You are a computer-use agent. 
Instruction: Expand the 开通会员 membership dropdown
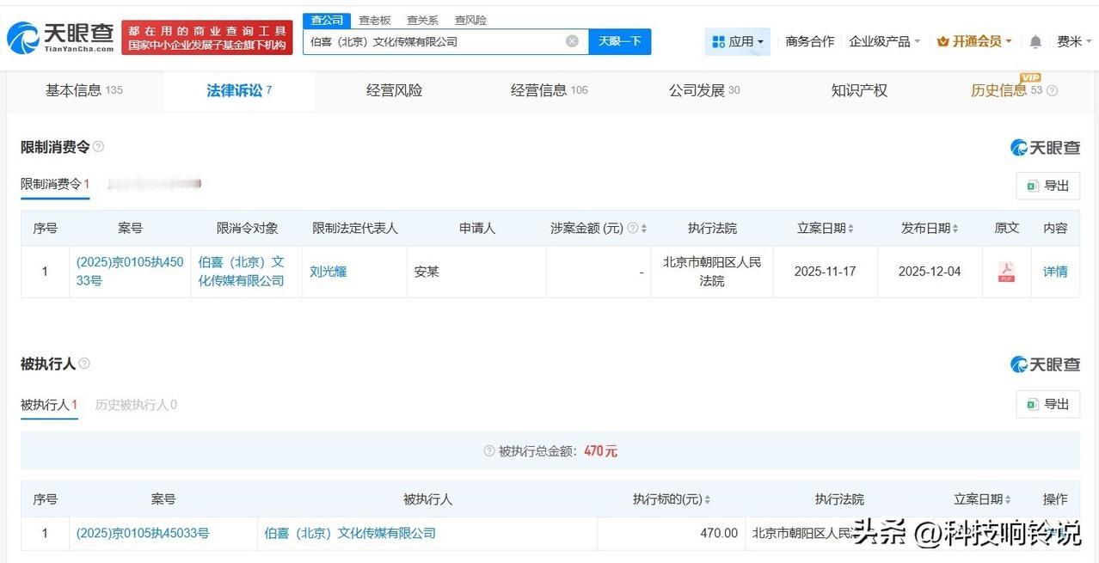pos(974,41)
